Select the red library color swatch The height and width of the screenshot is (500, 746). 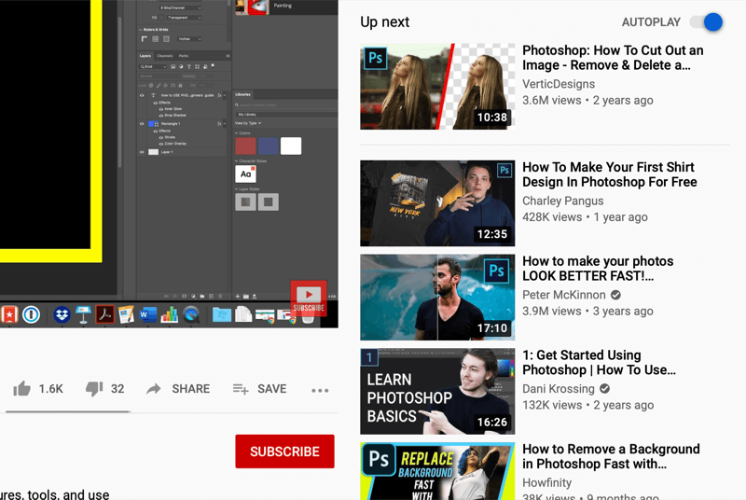coord(245,146)
